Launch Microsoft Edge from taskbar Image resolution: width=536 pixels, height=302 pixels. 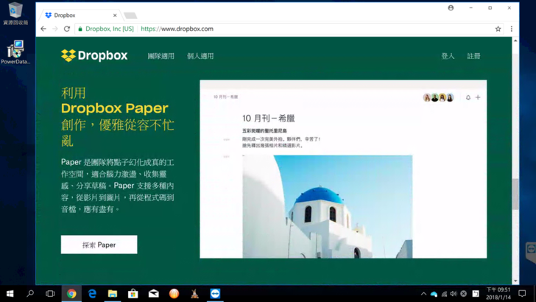point(92,293)
